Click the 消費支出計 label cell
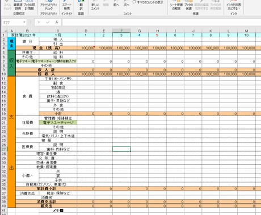Screen dimensions: 261x215 [x=47, y=201]
